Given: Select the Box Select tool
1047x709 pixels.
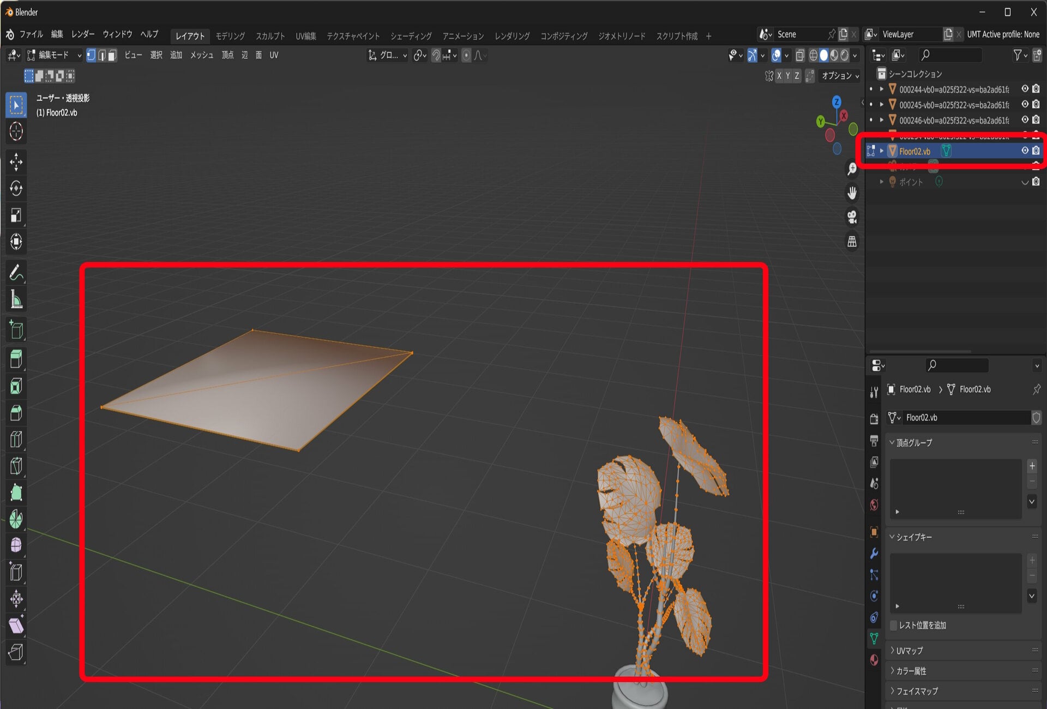Looking at the screenshot, I should pyautogui.click(x=16, y=105).
